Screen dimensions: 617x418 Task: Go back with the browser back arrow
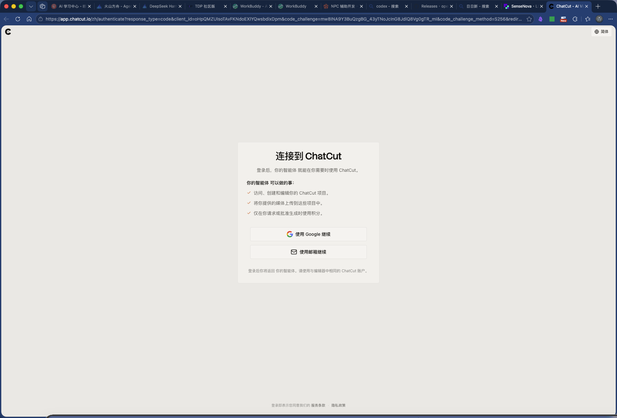tap(6, 19)
